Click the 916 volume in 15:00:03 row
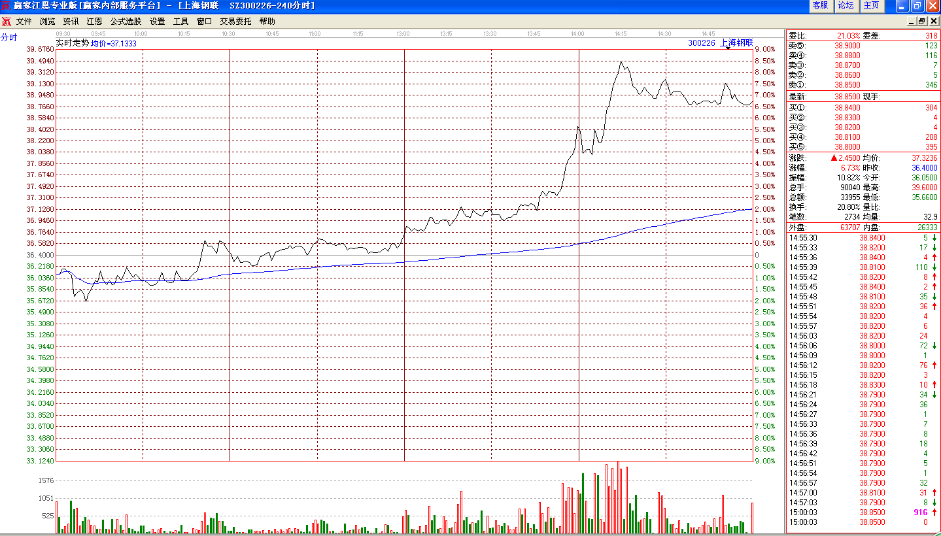Image resolution: width=941 pixels, height=536 pixels. pos(921,512)
